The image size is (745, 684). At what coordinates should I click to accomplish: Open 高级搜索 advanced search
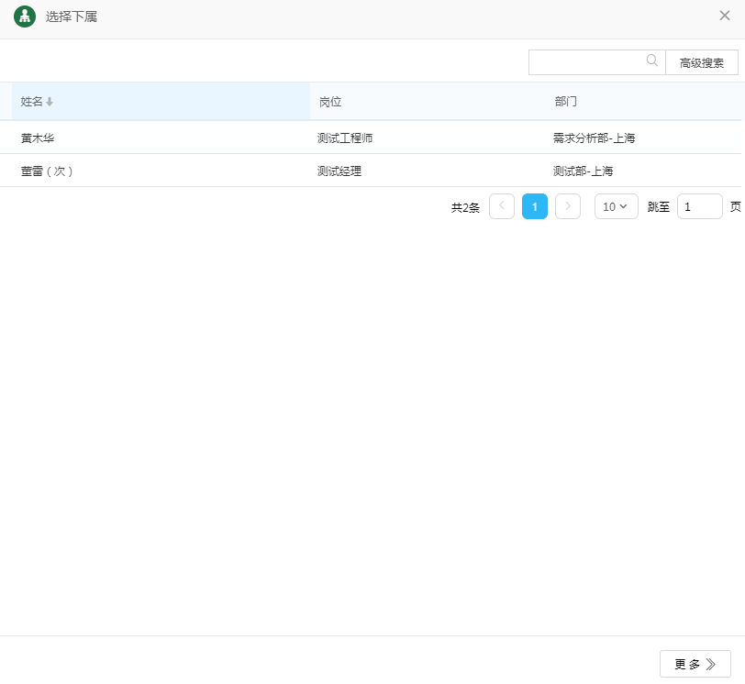(701, 62)
